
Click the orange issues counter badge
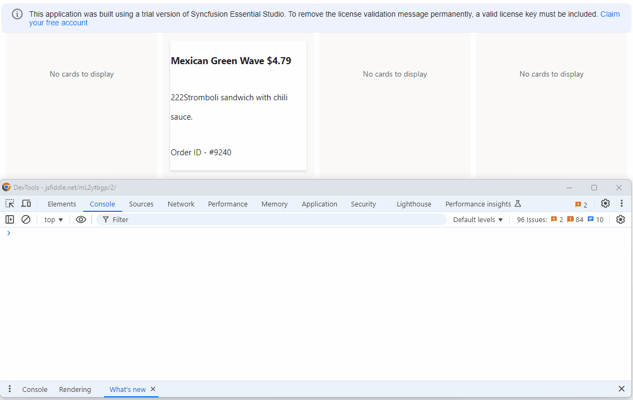point(581,204)
